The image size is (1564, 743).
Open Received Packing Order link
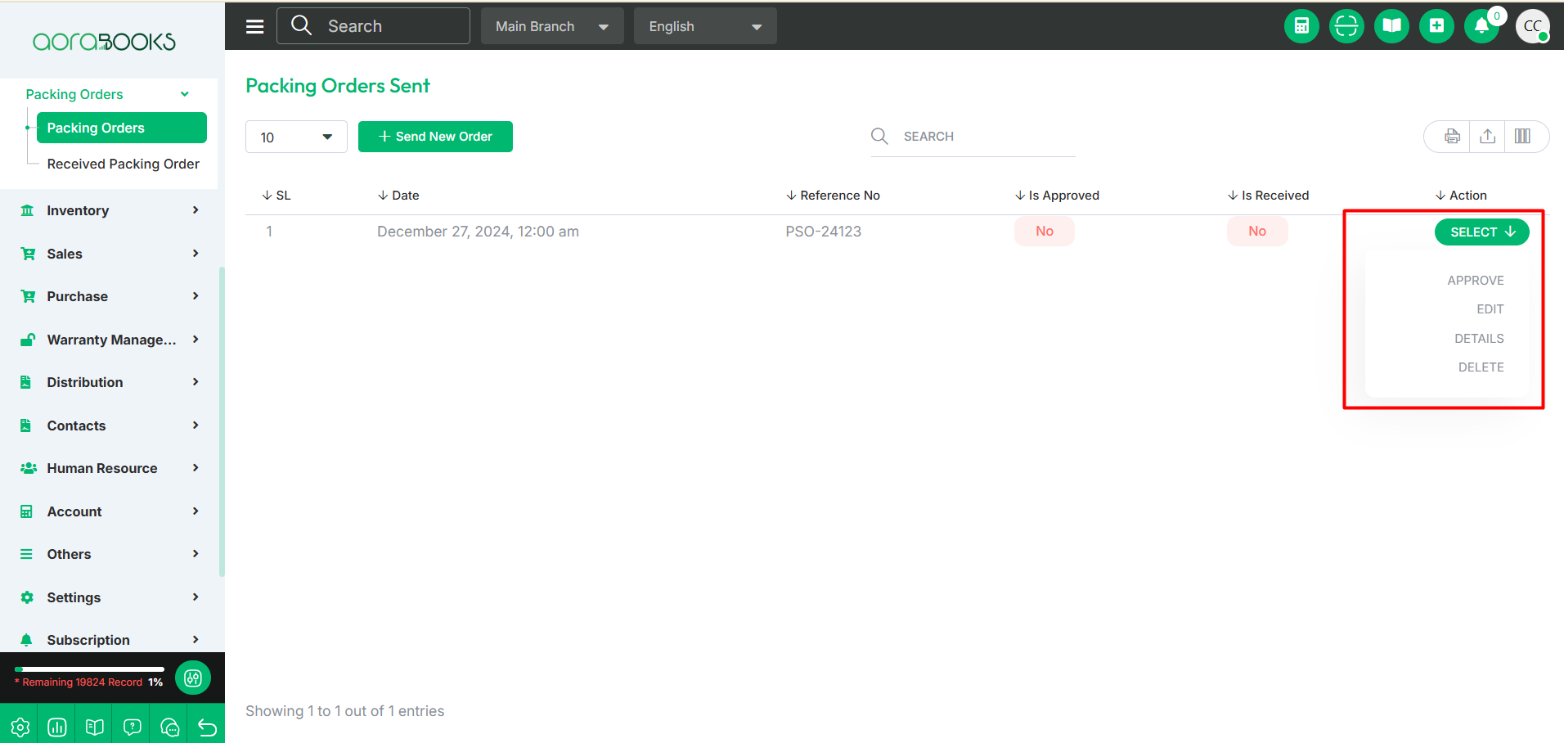point(123,164)
